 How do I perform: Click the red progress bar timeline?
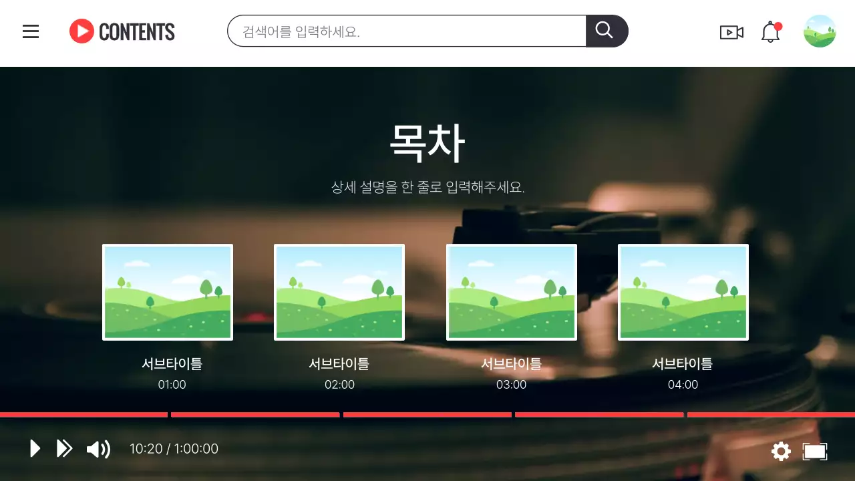[x=427, y=416]
